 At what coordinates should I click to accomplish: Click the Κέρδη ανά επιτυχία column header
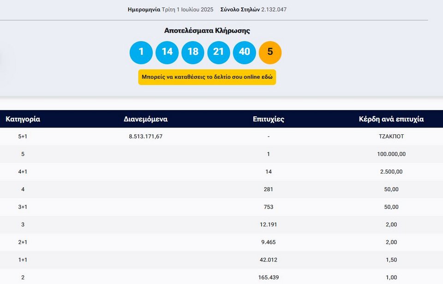(391, 119)
